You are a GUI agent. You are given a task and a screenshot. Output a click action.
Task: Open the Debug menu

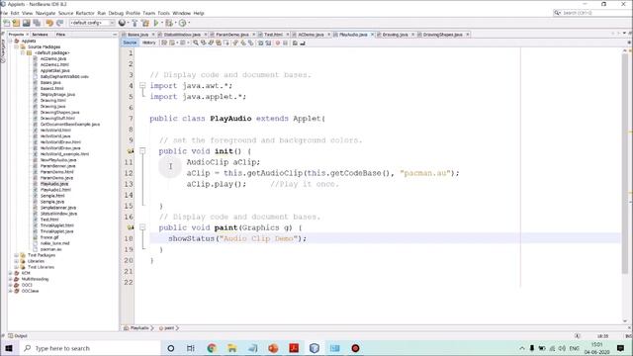116,13
